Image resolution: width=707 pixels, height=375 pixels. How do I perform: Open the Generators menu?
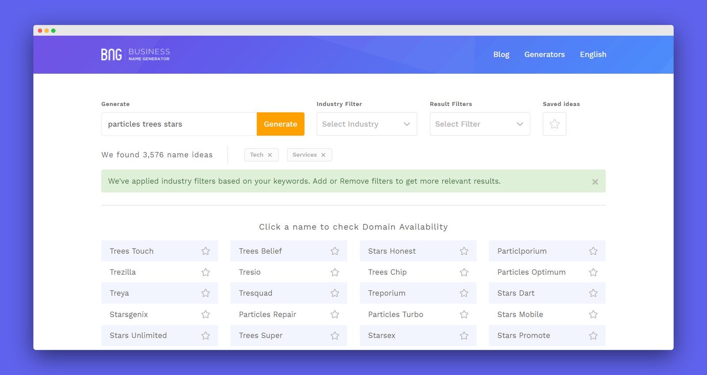point(544,54)
